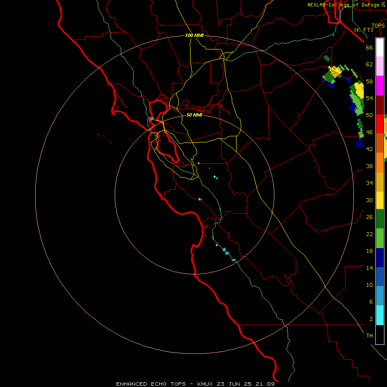Click the gold legend swatch
Image resolution: width=387 pixels, height=387 pixels.
point(380,182)
